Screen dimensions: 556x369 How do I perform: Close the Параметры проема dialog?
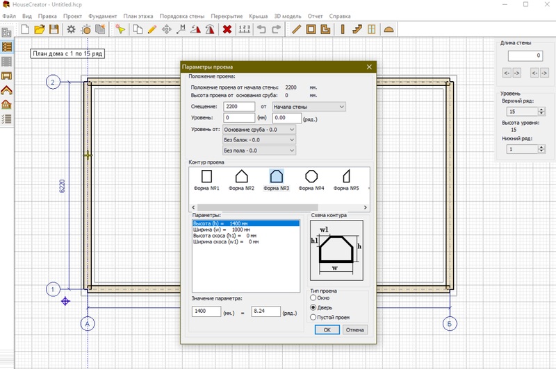click(369, 67)
